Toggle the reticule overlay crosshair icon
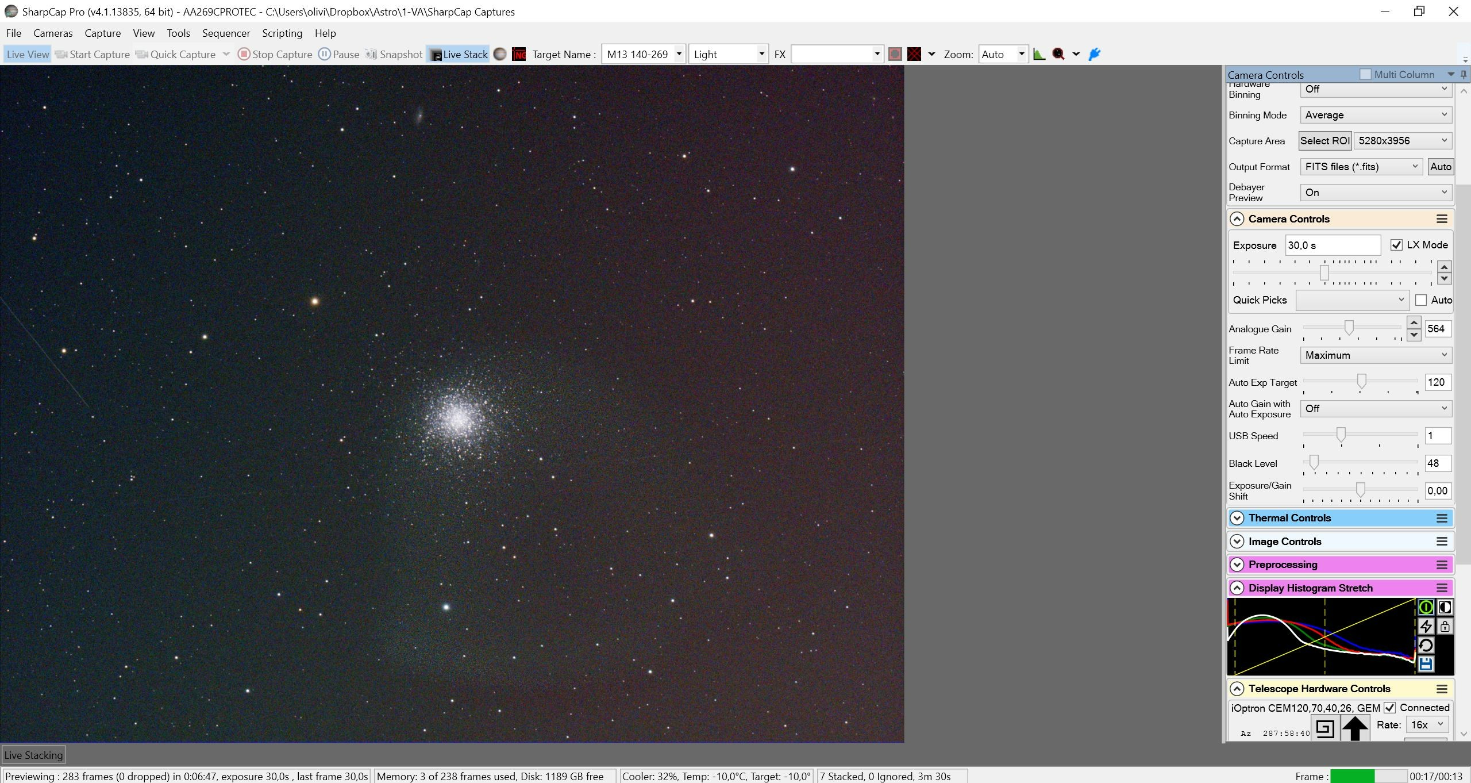1471x783 pixels. 914,54
